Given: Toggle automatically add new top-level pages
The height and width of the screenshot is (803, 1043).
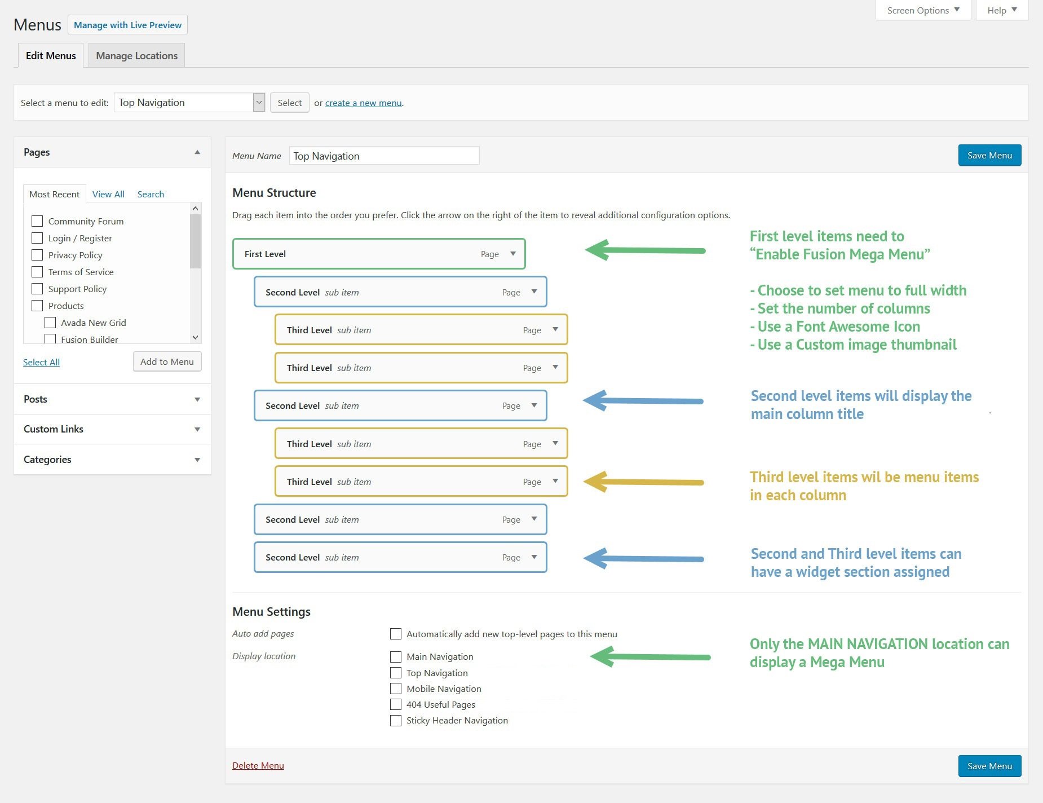Looking at the screenshot, I should 396,634.
